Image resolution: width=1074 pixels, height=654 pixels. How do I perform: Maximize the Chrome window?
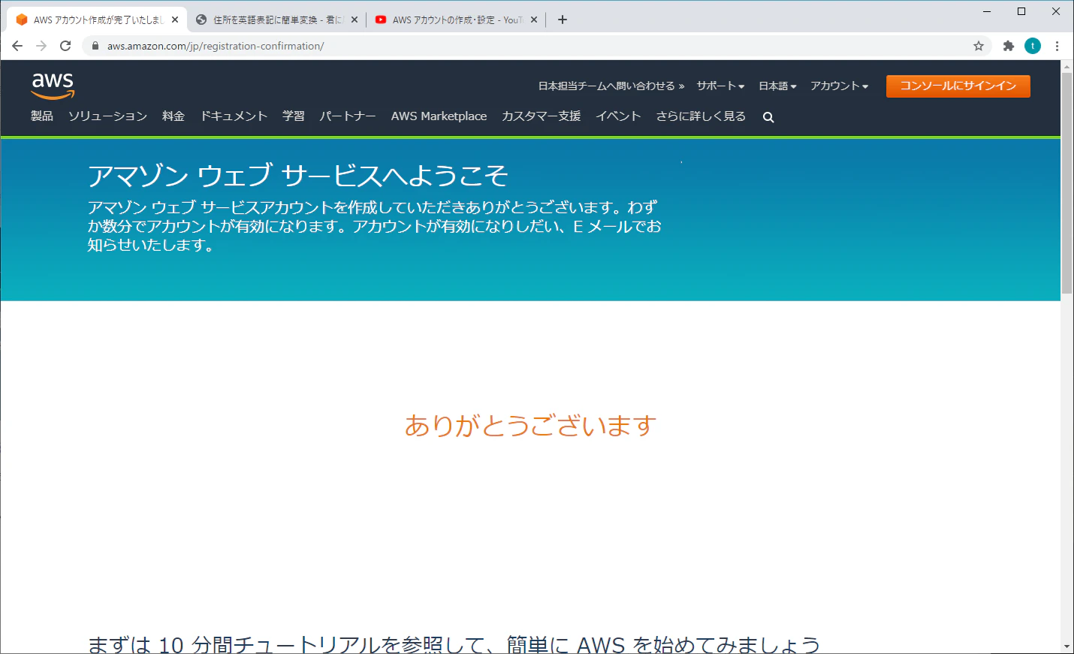[x=1021, y=11]
